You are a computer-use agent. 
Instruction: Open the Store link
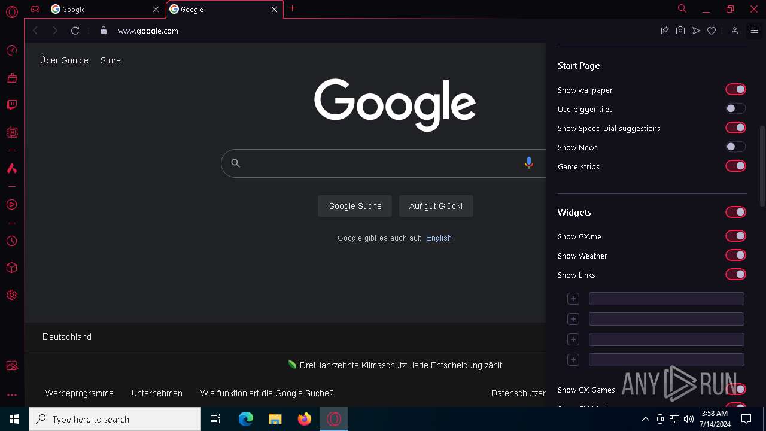pos(111,60)
